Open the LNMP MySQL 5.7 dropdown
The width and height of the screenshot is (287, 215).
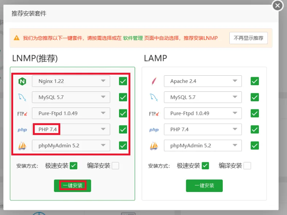[71, 97]
